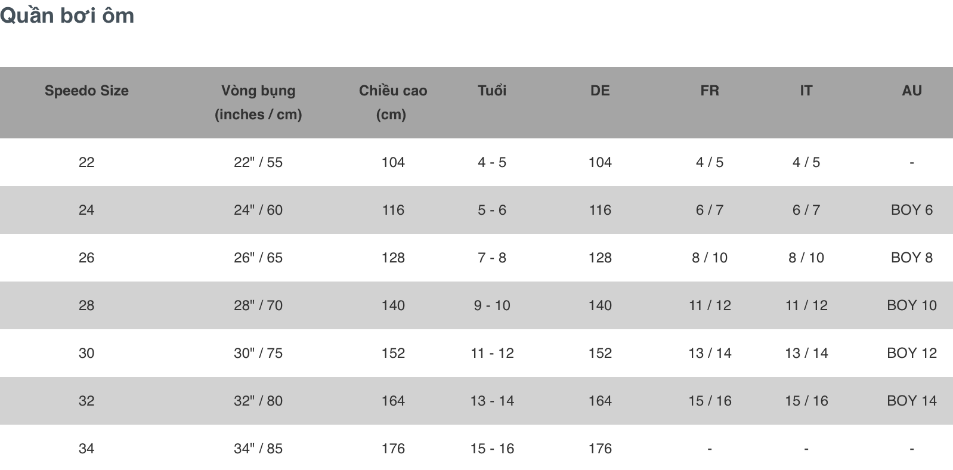Click the '15 - 16' age cell
The image size is (953, 470).
492,449
